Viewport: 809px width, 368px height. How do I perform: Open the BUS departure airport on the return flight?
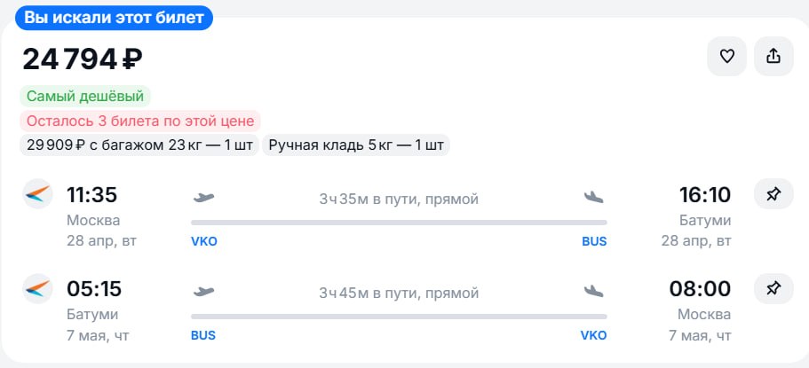coord(203,336)
